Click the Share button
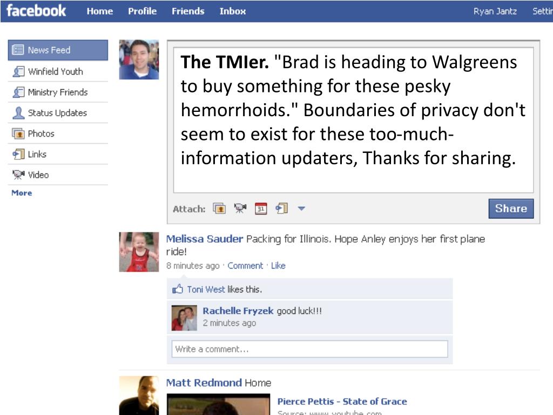 (x=511, y=209)
